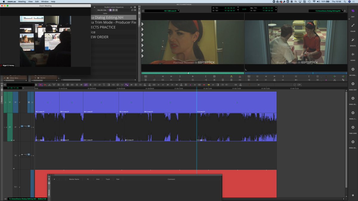Switch bin to Script view icon
This screenshot has height=201, width=358.
(x=116, y=10)
